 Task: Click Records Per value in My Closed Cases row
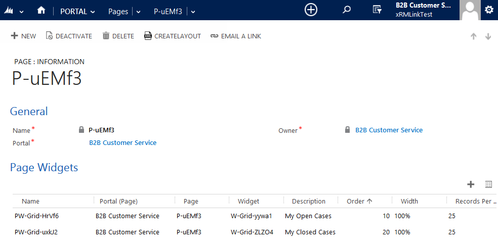tap(451, 232)
